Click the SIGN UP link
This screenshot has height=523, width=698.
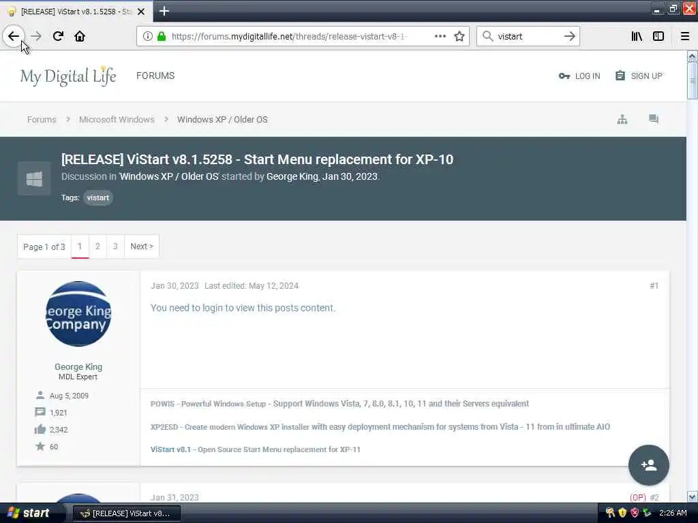click(639, 76)
